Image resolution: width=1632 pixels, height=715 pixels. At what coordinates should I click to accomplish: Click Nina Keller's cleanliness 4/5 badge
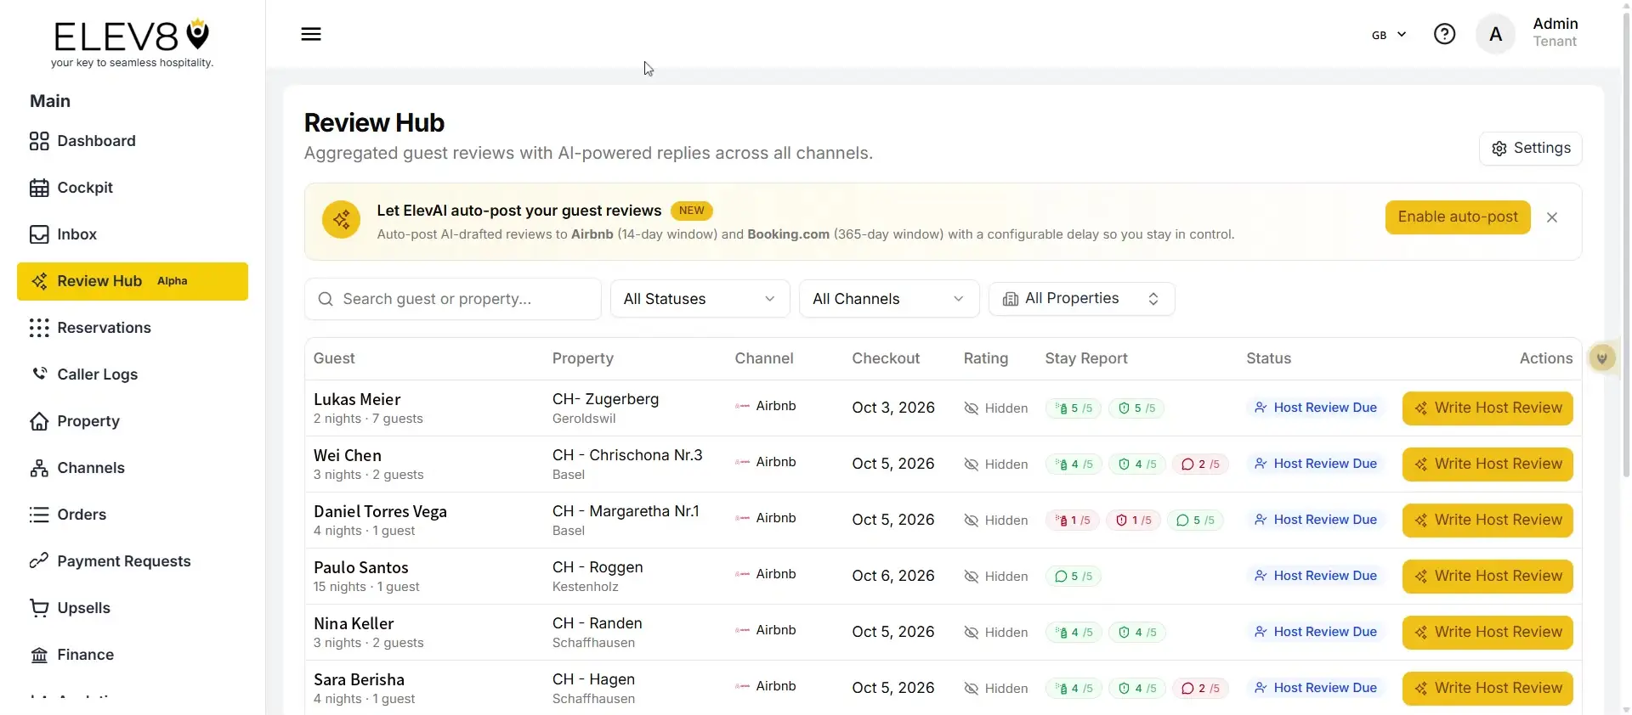[1074, 633]
